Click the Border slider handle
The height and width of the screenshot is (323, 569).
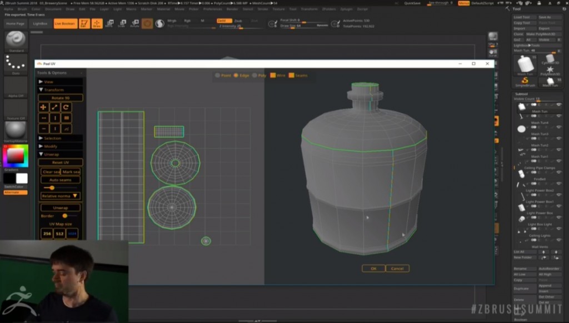click(65, 216)
